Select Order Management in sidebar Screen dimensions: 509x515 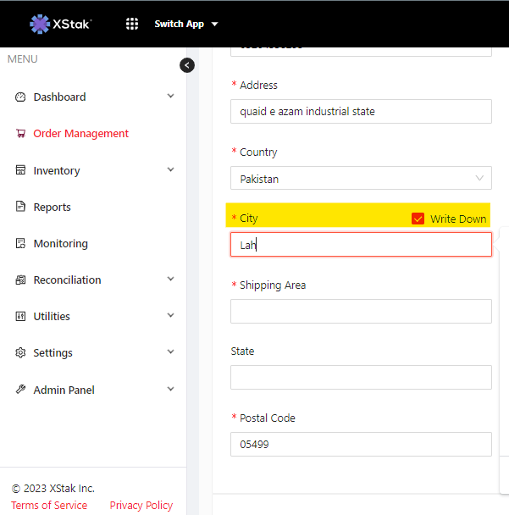(80, 134)
